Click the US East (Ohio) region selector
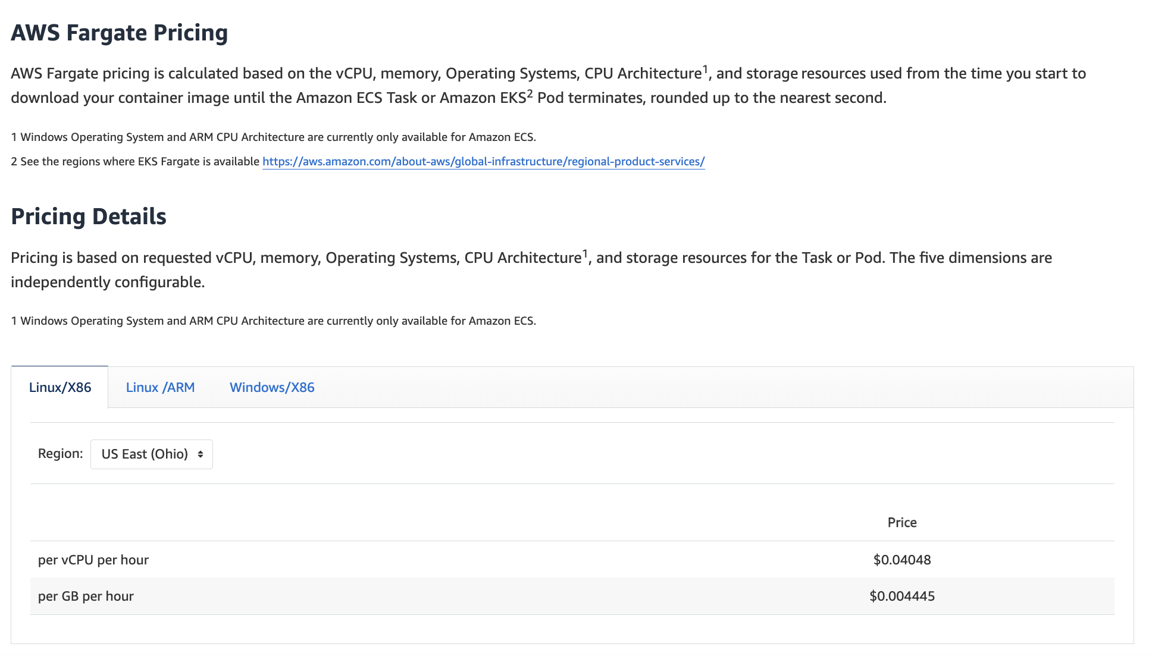 [151, 454]
